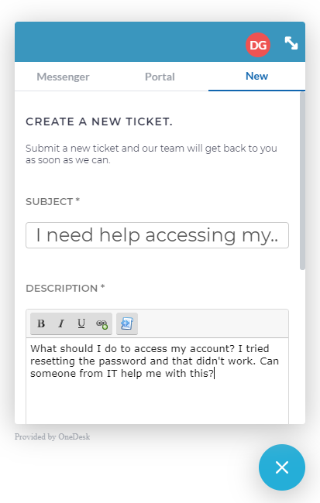Underline text with the U icon
Viewport: 320px width, 503px height.
(81, 323)
